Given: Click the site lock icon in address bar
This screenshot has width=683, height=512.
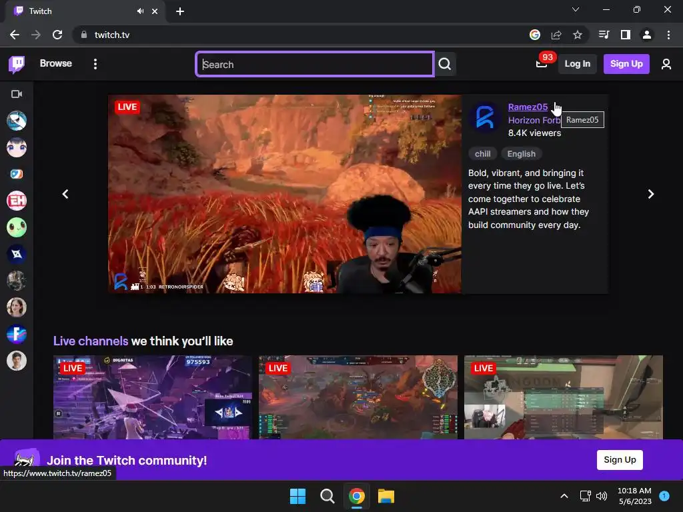Looking at the screenshot, I should point(84,35).
